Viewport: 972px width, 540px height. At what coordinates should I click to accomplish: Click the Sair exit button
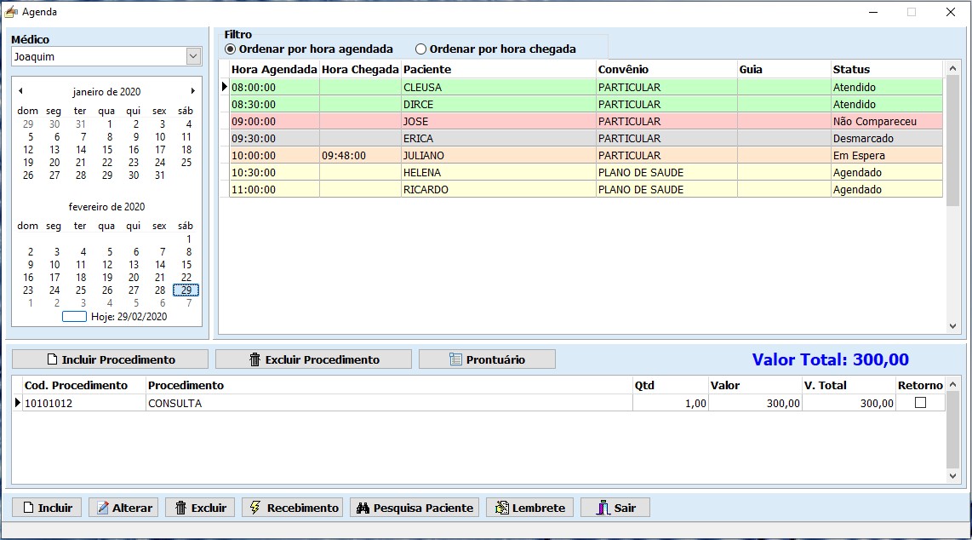pos(615,508)
